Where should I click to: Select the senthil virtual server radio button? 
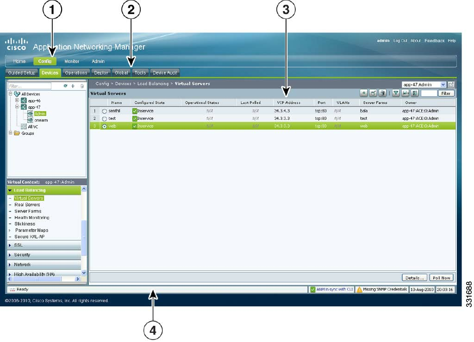click(105, 111)
